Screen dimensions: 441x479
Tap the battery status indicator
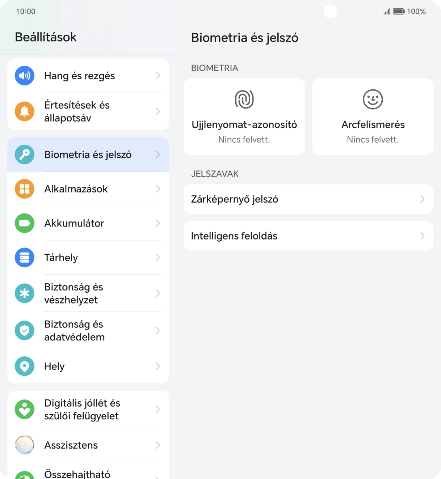coord(399,12)
